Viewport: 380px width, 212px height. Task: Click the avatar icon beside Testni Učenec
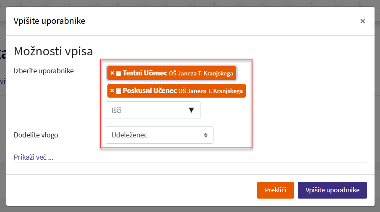point(118,73)
